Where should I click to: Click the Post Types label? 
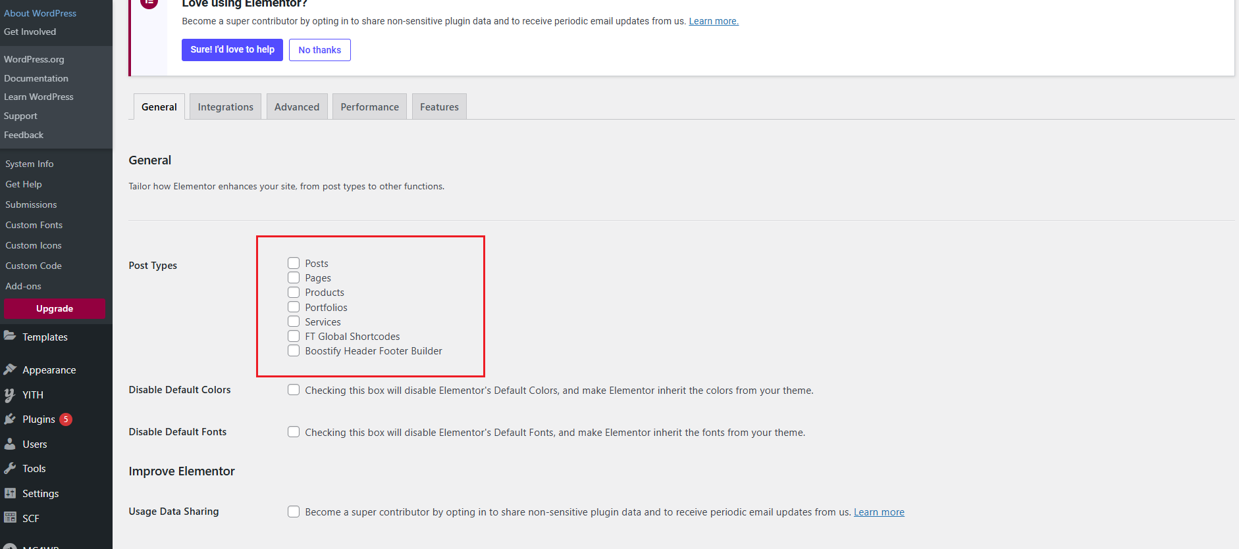point(153,266)
